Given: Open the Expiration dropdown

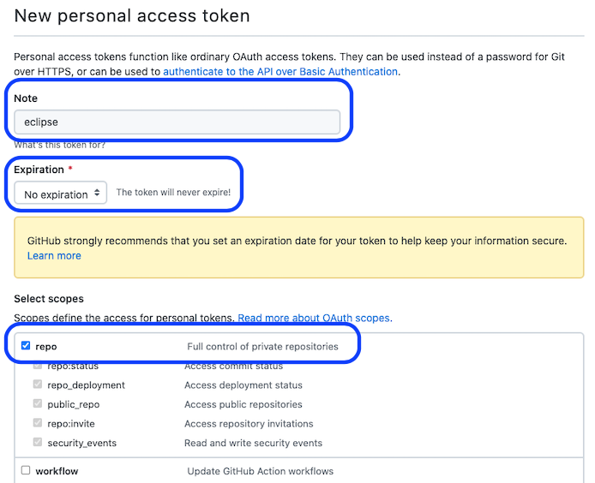Looking at the screenshot, I should click(x=61, y=194).
